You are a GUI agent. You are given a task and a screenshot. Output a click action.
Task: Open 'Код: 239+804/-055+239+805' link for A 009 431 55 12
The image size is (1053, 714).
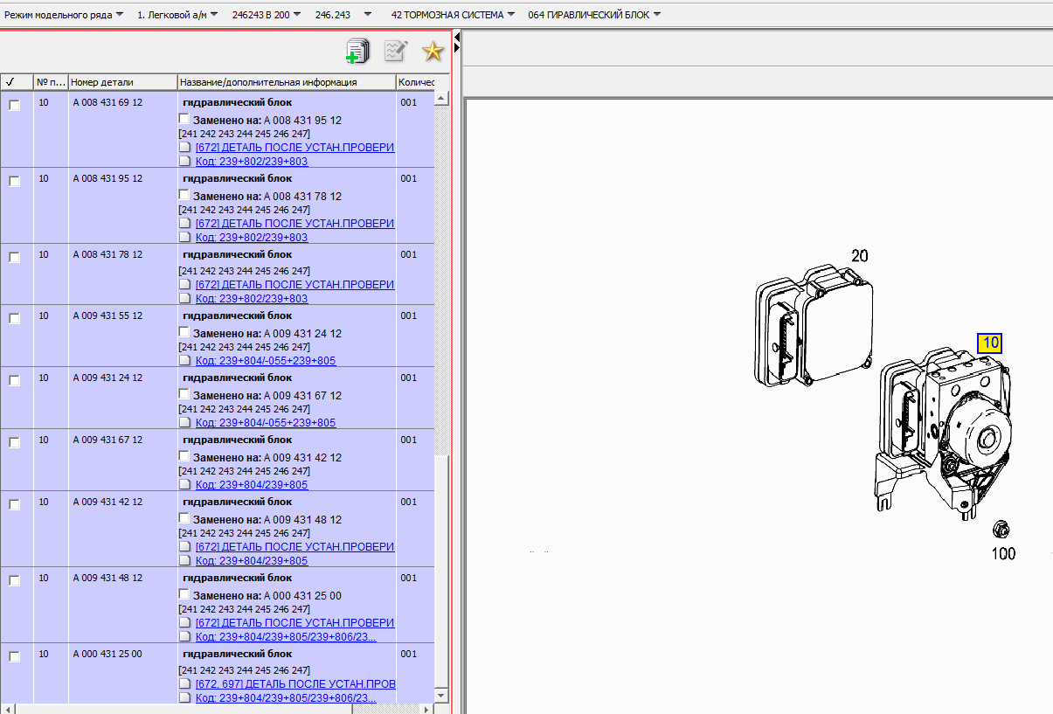pos(265,361)
